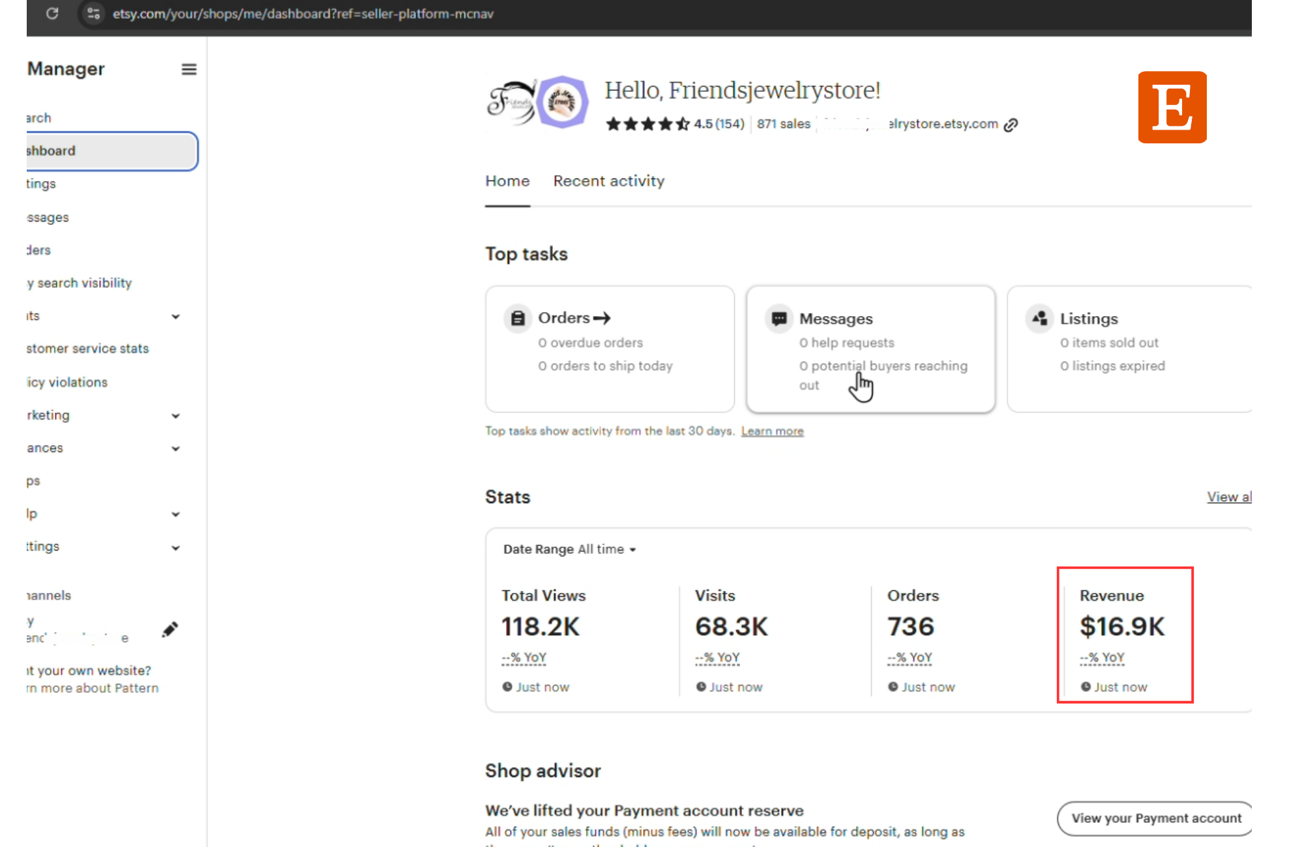Copy shop link using chain icon

(x=1011, y=124)
